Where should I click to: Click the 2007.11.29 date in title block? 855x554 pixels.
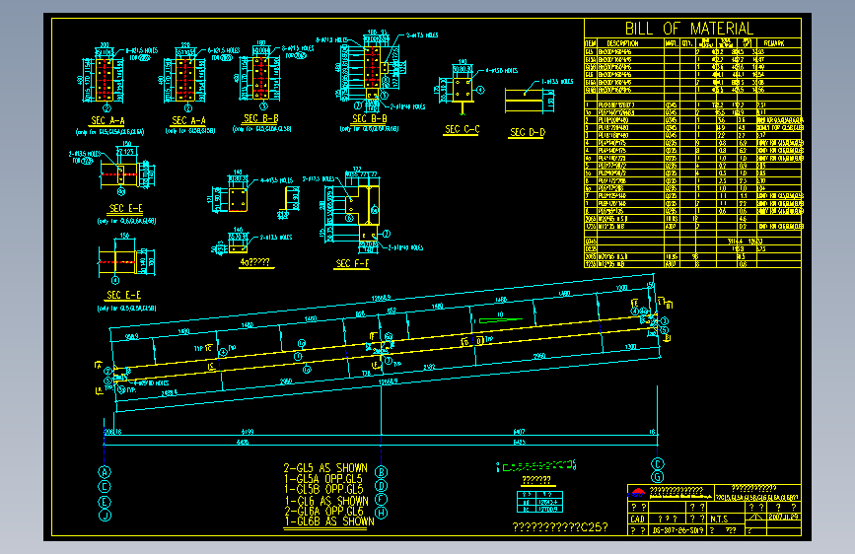point(784,517)
